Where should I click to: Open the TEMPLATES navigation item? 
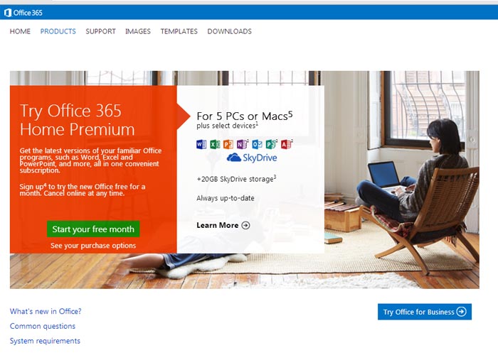pyautogui.click(x=179, y=31)
